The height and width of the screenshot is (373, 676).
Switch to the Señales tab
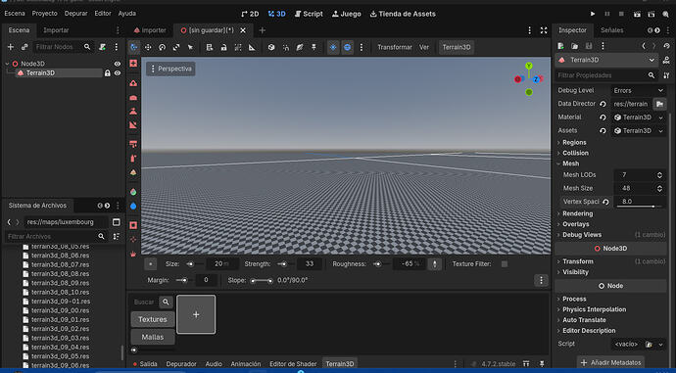click(611, 30)
